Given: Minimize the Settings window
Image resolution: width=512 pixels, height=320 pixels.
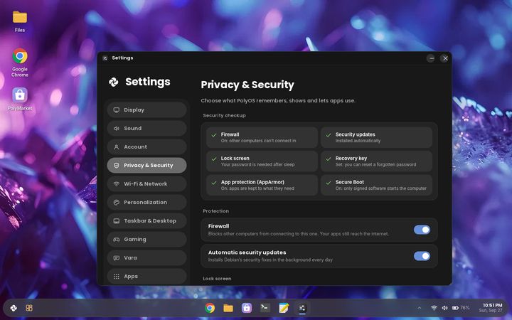Looking at the screenshot, I should pos(431,58).
